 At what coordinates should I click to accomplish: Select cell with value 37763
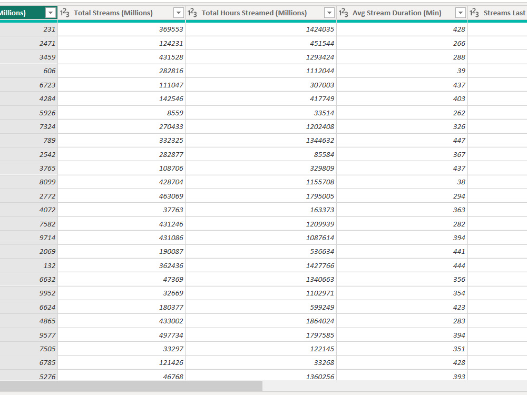click(x=122, y=210)
